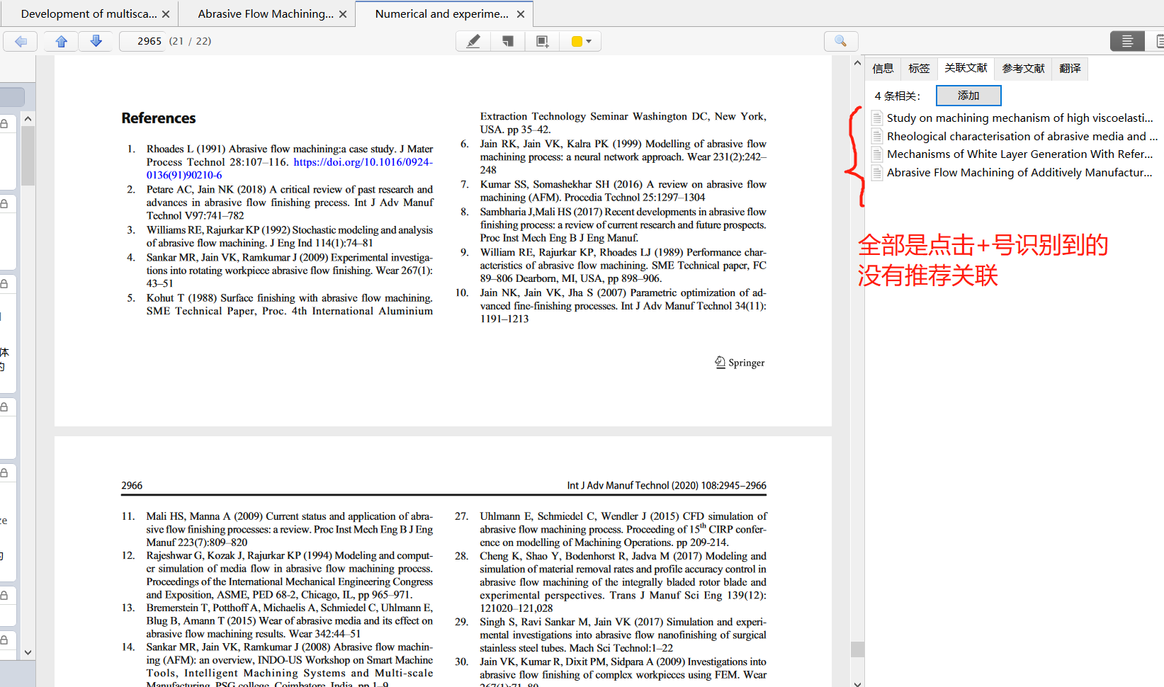
Task: Select the area selection annotation tool
Action: pyautogui.click(x=543, y=41)
